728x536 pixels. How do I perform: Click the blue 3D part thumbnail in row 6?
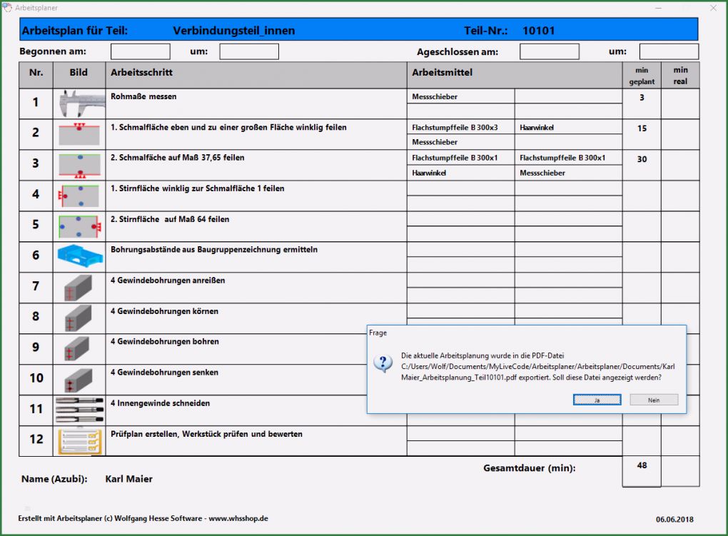tap(79, 256)
